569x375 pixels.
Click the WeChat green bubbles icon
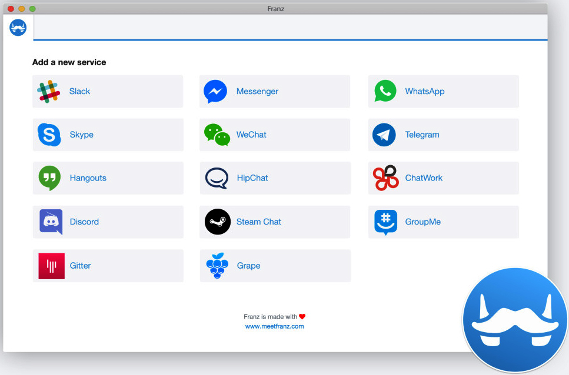(217, 135)
